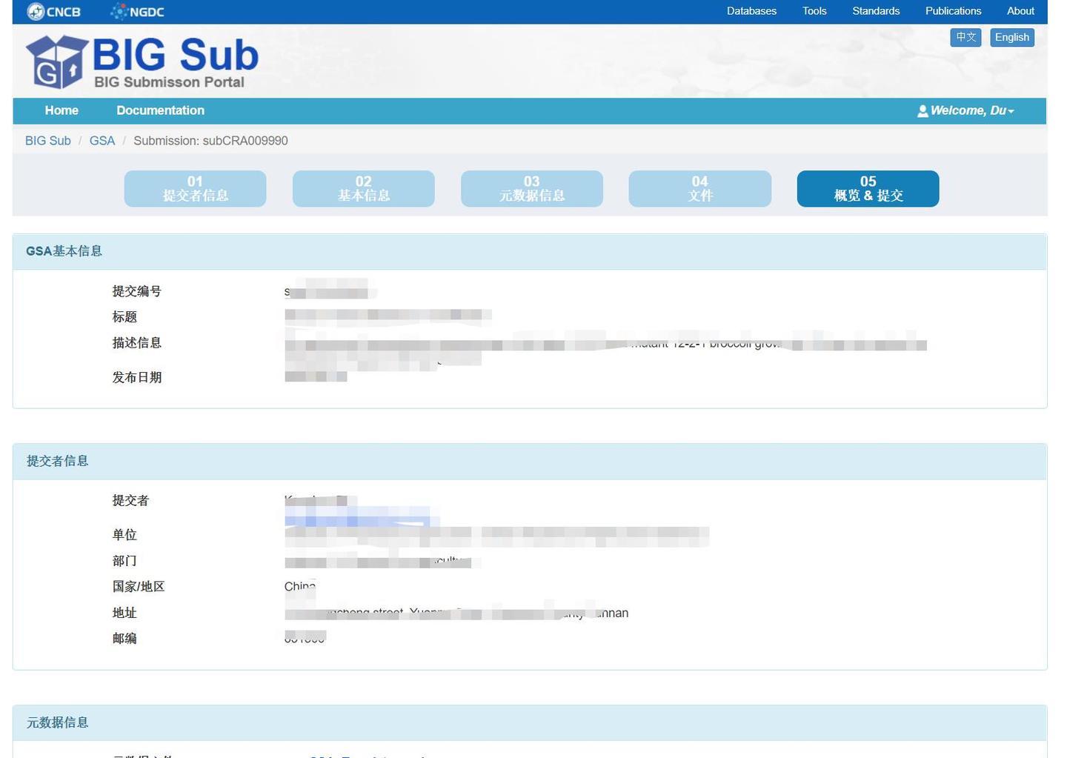Open the About menu
The height and width of the screenshot is (758, 1067).
[x=1020, y=11]
